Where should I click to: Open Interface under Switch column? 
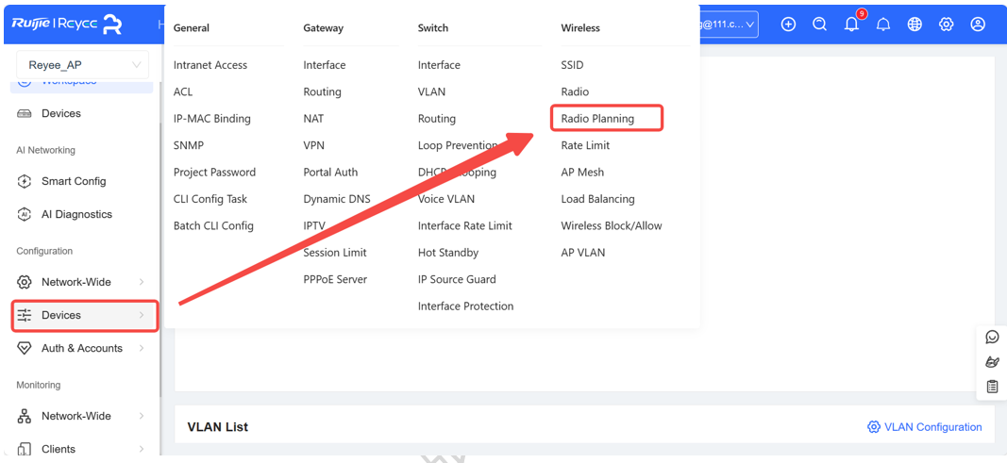(439, 65)
